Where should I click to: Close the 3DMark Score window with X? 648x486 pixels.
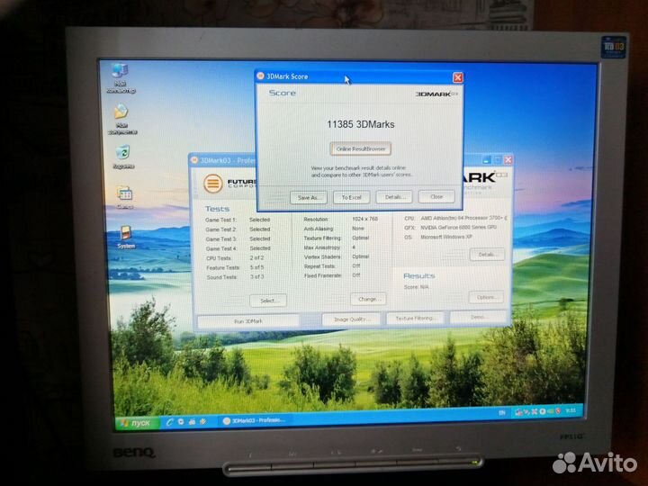457,77
